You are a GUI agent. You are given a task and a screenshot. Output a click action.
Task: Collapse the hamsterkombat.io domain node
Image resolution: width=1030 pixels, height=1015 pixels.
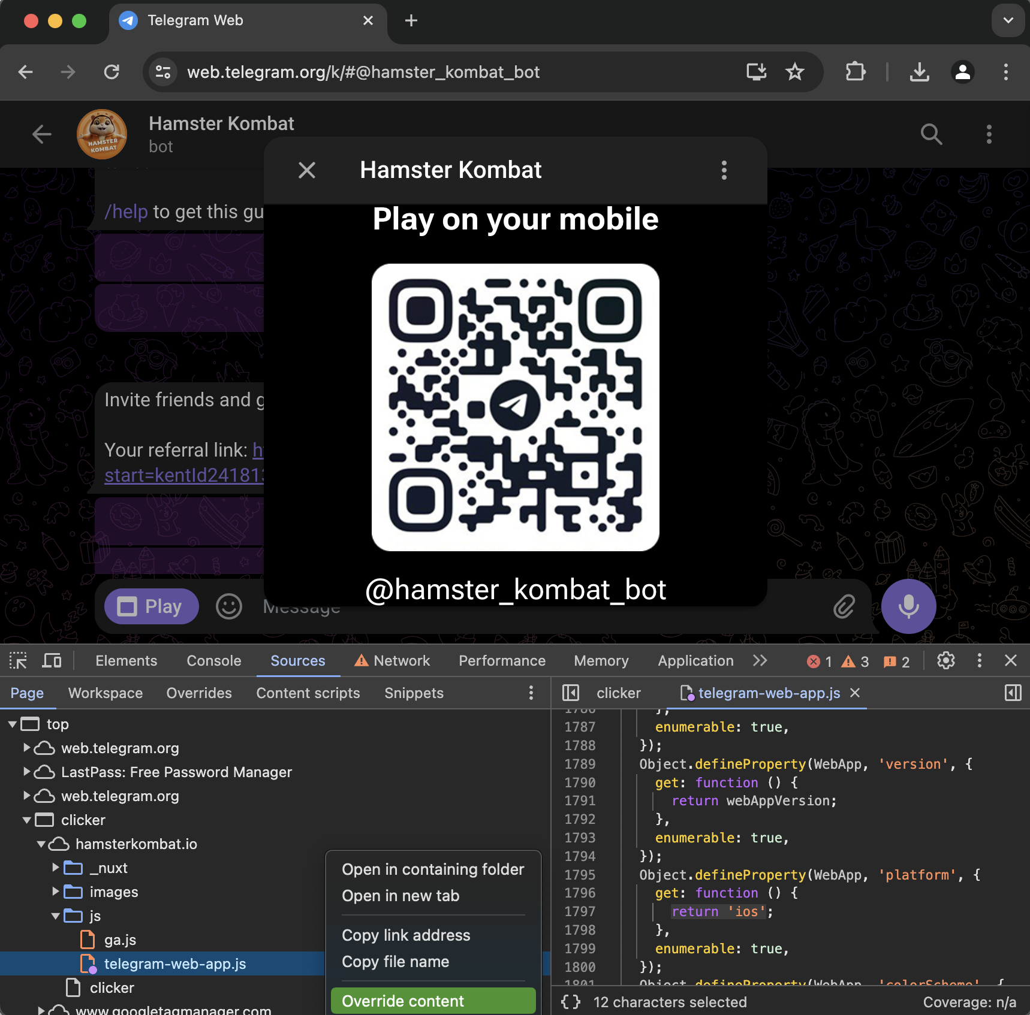point(41,844)
